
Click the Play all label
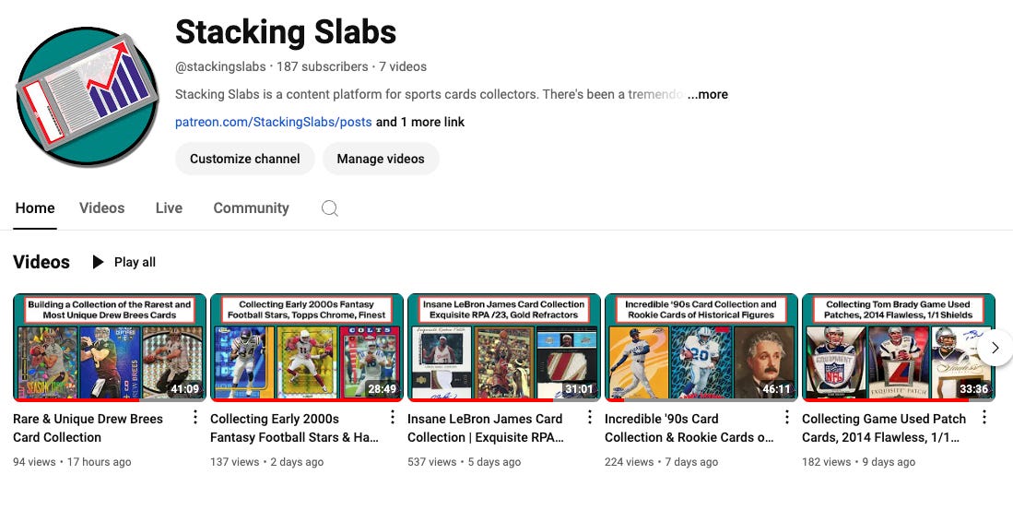pyautogui.click(x=135, y=262)
